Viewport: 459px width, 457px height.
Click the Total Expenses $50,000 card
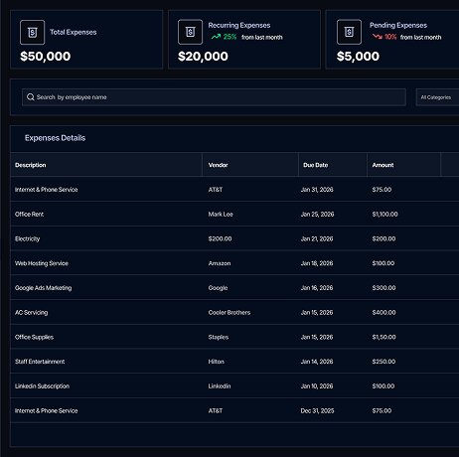[86, 40]
